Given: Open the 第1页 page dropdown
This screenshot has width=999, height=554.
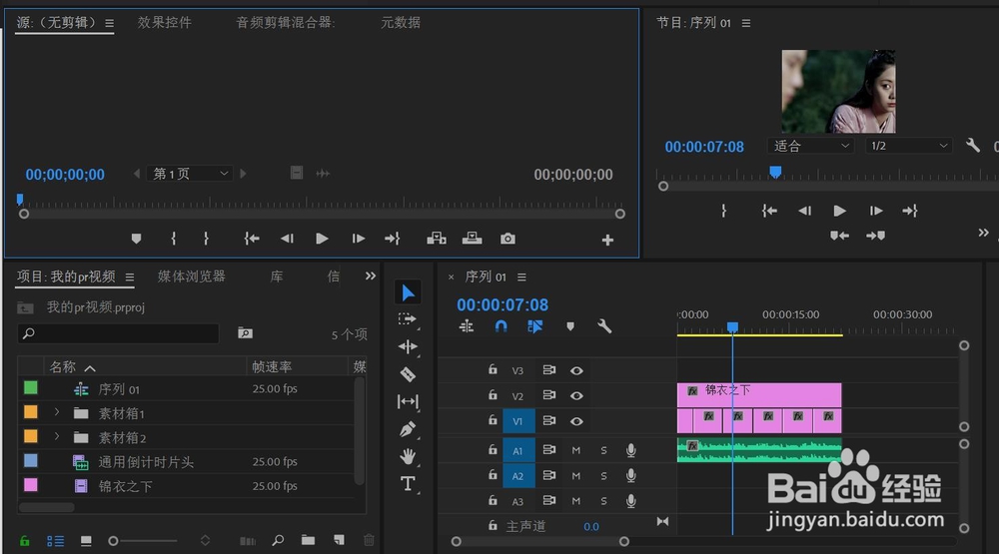Looking at the screenshot, I should click(x=190, y=174).
